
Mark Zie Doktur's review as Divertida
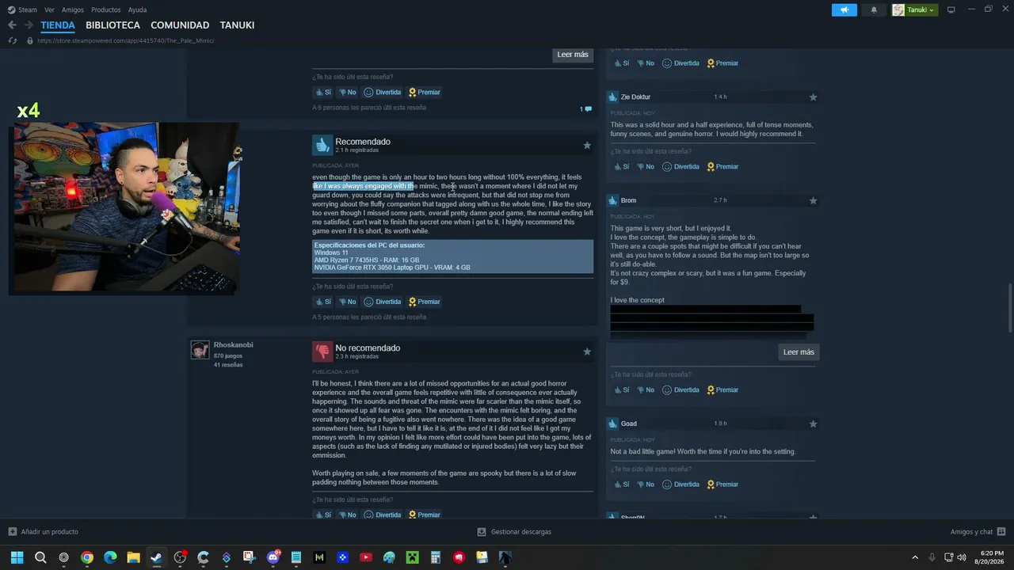click(680, 167)
